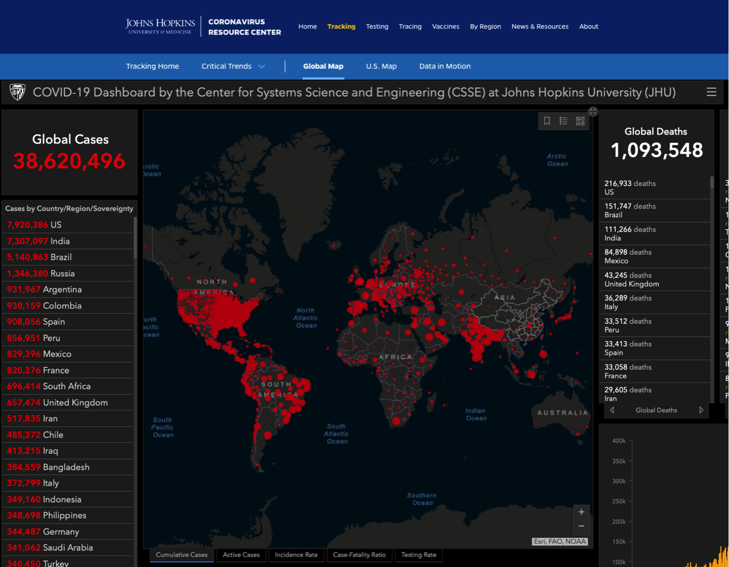Click the 216,933 deaths US row
The height and width of the screenshot is (567, 729).
[x=655, y=188]
